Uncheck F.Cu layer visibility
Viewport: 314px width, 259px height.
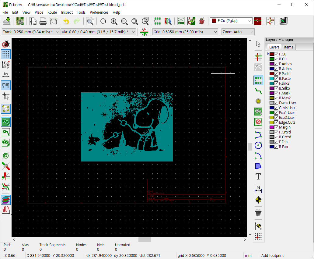tap(276, 54)
